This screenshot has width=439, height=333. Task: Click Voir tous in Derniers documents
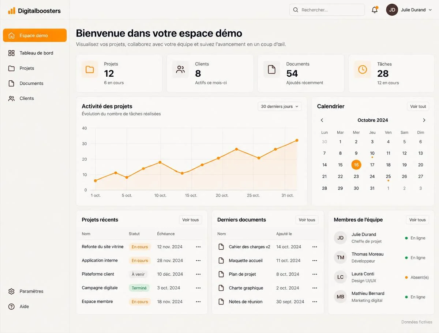307,220
